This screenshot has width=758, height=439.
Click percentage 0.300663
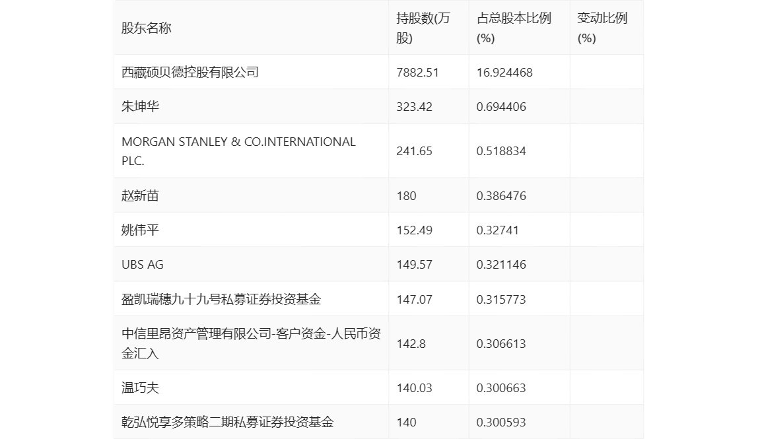pos(500,388)
